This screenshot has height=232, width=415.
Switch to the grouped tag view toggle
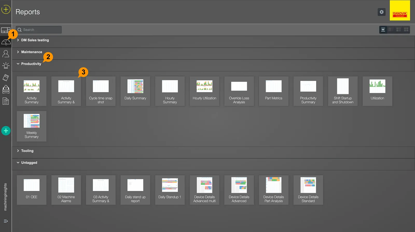383,30
